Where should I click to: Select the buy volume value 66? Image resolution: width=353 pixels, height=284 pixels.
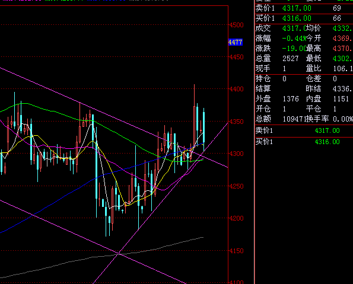(337, 18)
